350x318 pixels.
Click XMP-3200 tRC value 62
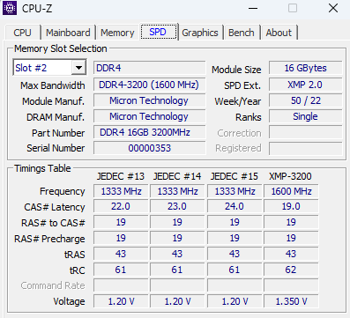(x=291, y=270)
